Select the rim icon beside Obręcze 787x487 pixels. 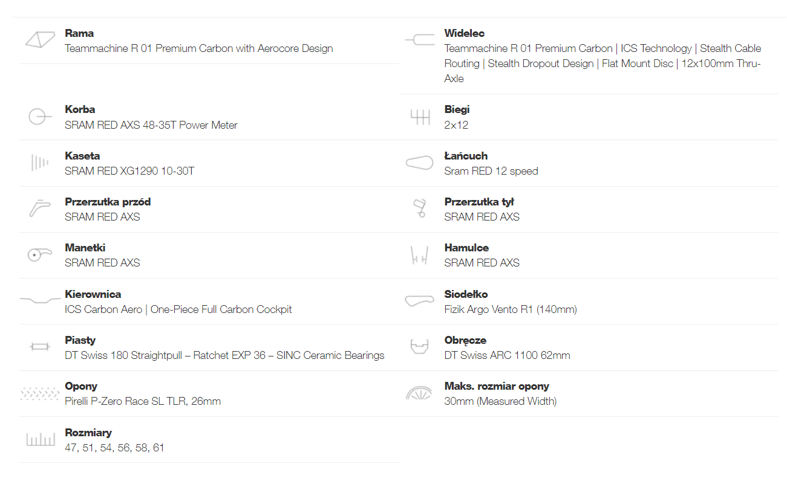[420, 347]
